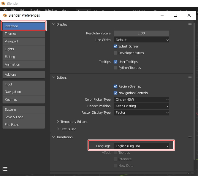
Task: Open the Language dropdown
Action: 141,146
